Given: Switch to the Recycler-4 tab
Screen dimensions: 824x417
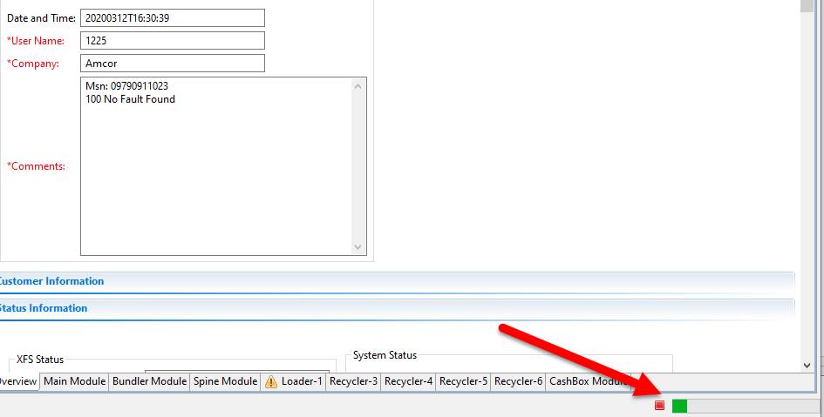Looking at the screenshot, I should click(408, 381).
